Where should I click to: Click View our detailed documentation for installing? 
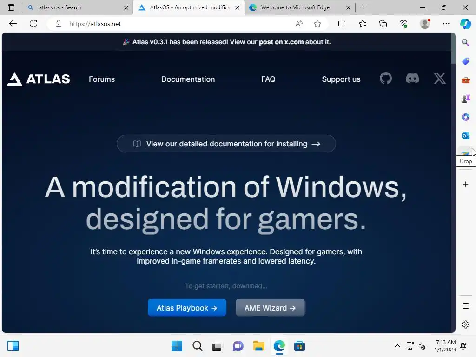point(226,144)
